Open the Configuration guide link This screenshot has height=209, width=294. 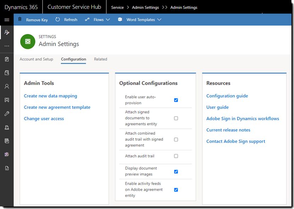click(227, 96)
